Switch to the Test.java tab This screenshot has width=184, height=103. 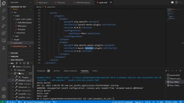pyautogui.click(x=61, y=3)
